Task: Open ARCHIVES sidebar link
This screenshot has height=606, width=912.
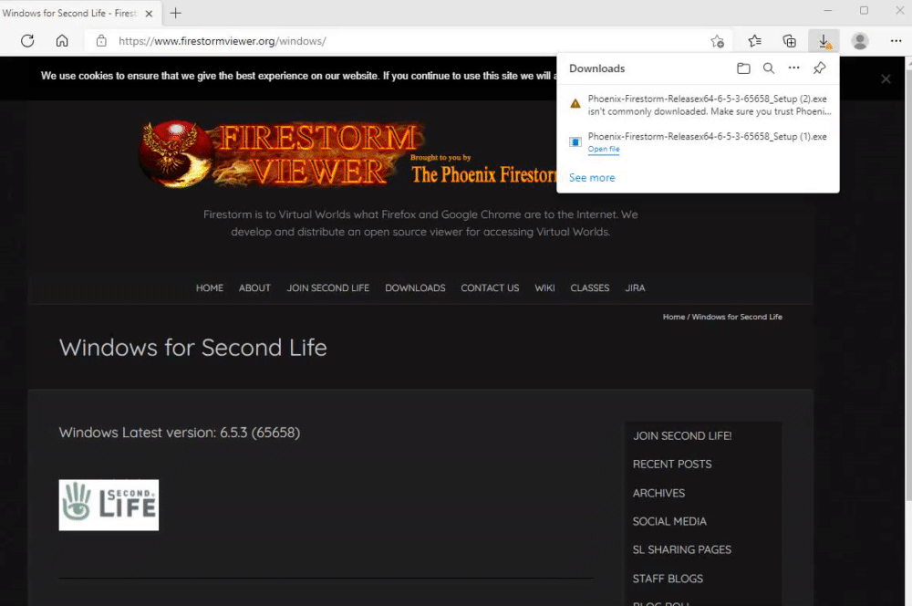Action: point(658,493)
